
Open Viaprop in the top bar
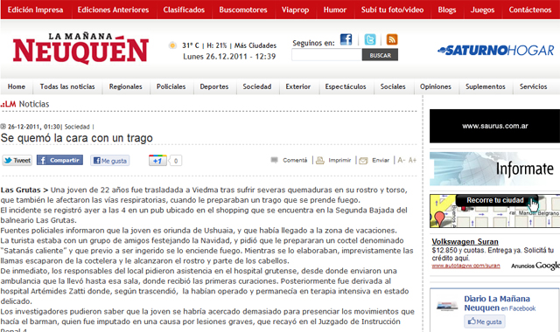tap(296, 10)
